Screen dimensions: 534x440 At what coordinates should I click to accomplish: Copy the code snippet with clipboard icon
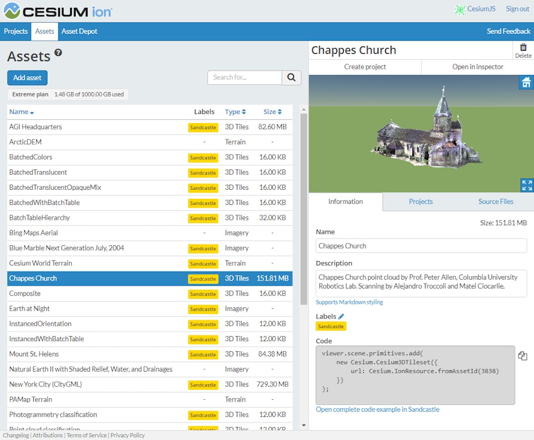[x=522, y=356]
